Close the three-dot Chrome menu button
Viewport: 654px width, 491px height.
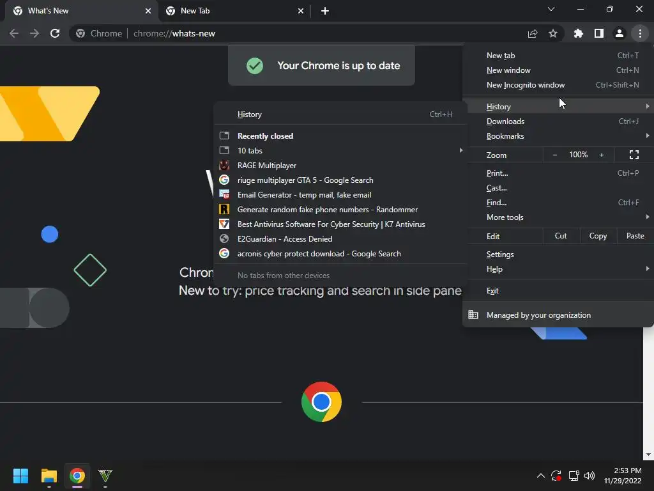(640, 33)
